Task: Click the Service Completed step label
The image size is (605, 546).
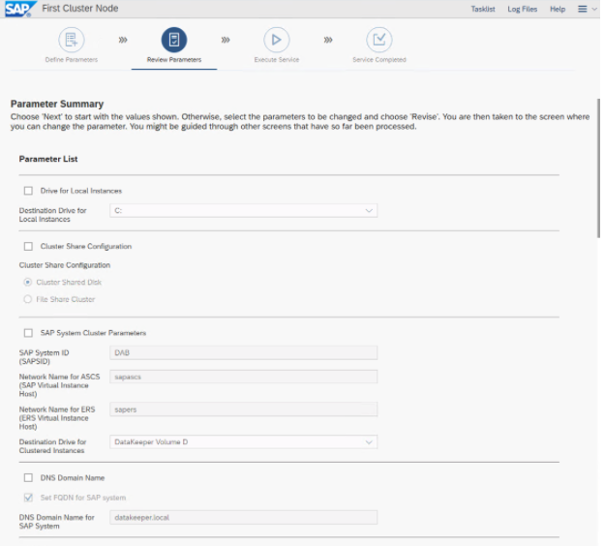Action: (379, 59)
